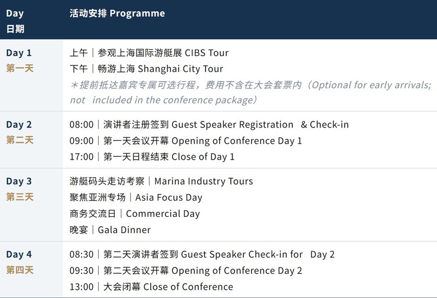Viewport: 437px width, 298px height.
Task: Select the Asia Focus Day entry
Action: coord(135,197)
